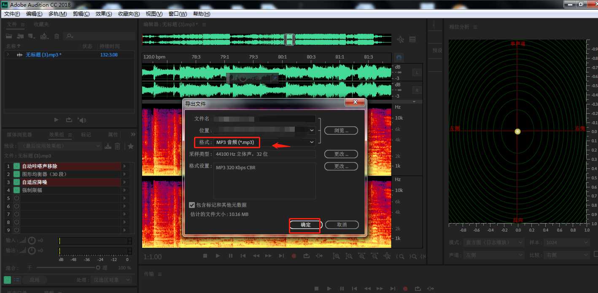Screen dimensions: 598x293
Task: Toggle power for 自动咔嗒声移除 effect
Action: click(17, 166)
